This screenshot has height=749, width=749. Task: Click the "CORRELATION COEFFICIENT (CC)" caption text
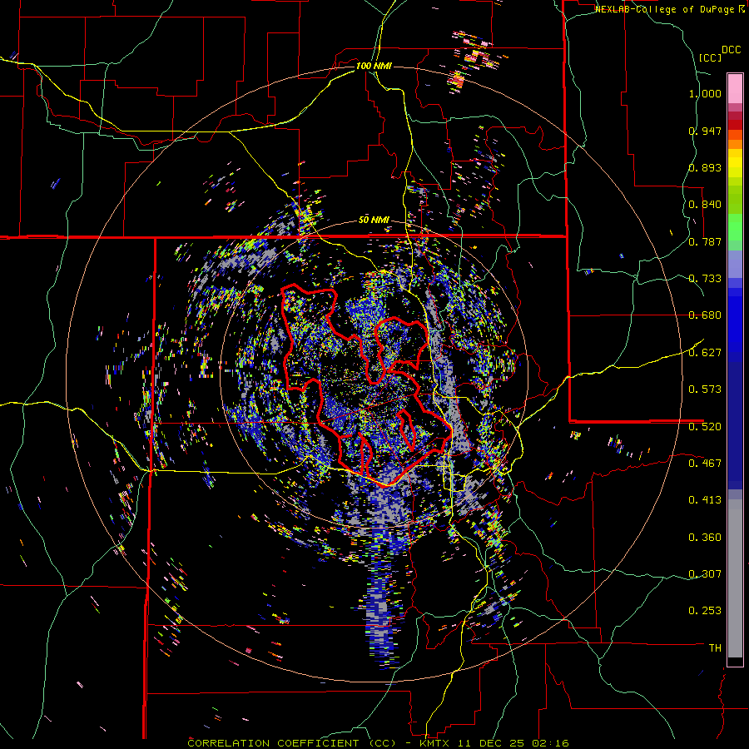coord(292,743)
